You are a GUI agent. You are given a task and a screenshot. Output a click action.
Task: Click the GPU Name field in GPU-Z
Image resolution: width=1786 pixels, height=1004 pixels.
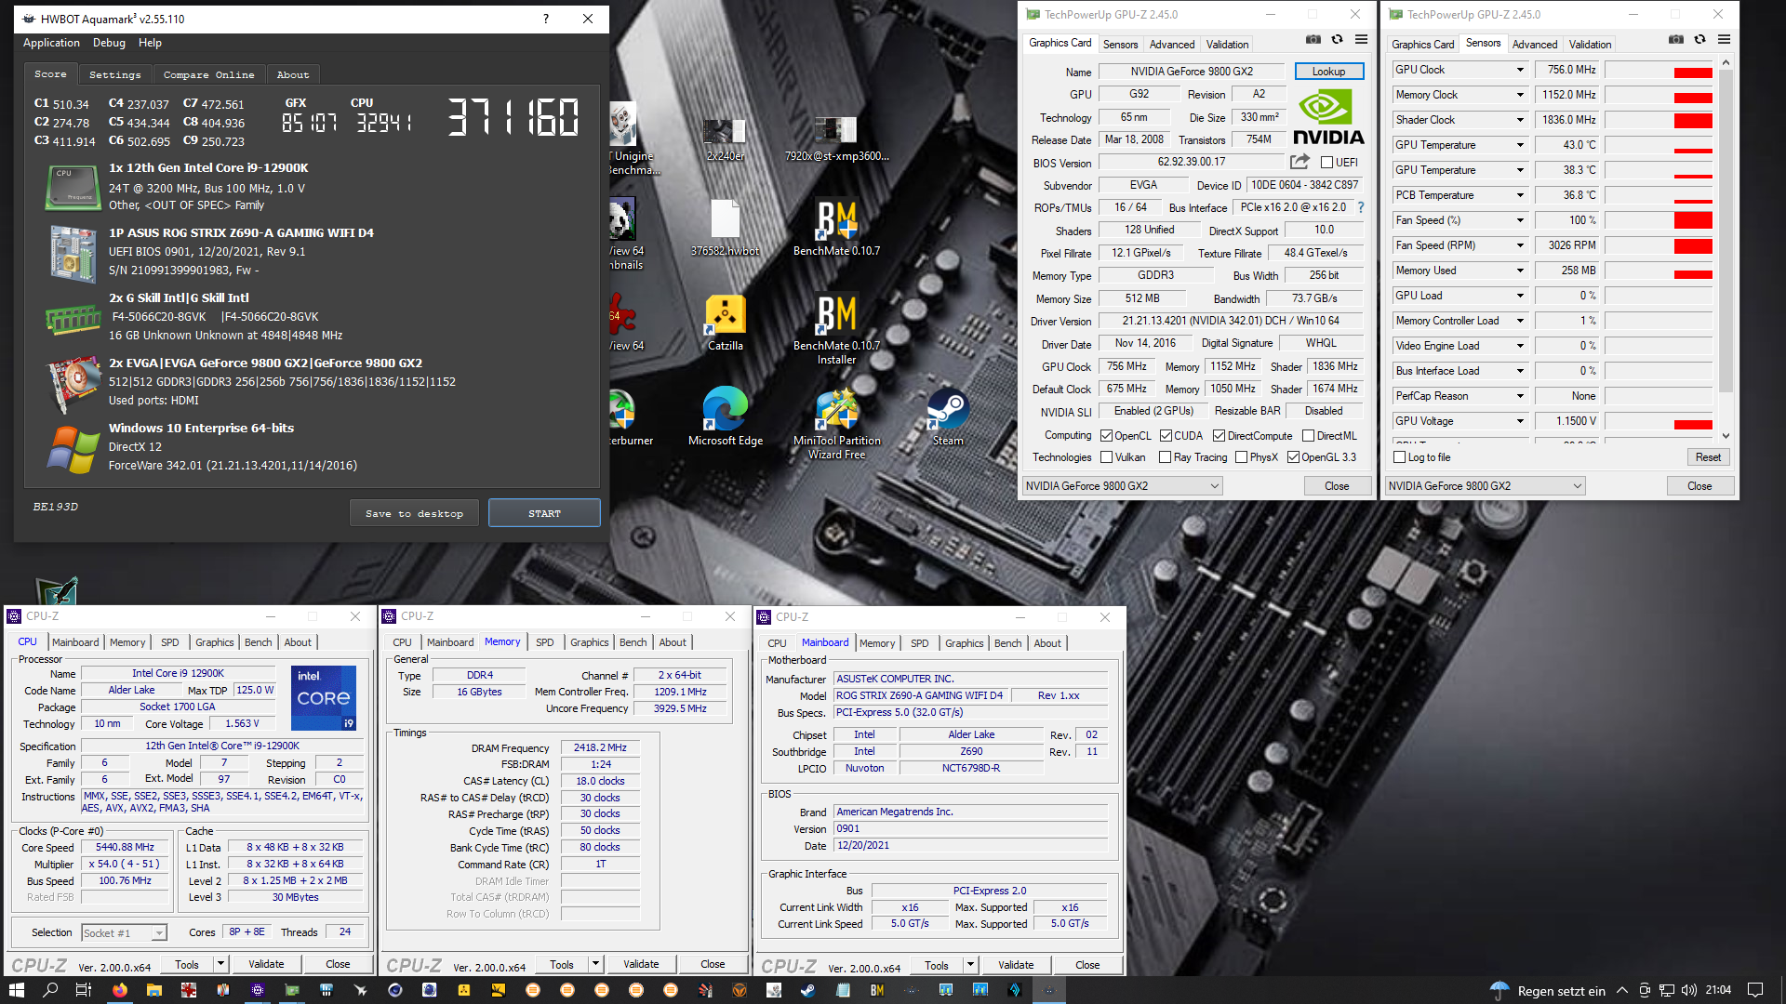[1192, 72]
